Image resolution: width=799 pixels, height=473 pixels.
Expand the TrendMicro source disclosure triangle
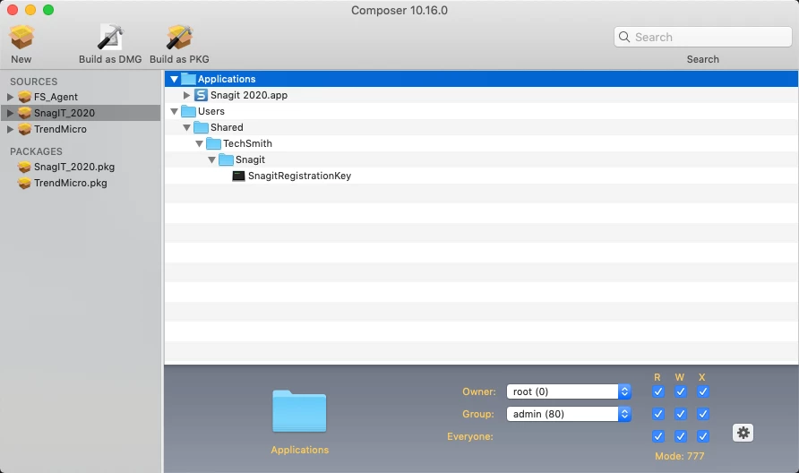[x=10, y=130]
